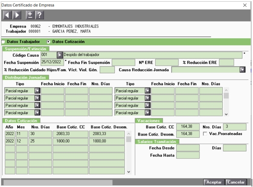Open Código Causa lookup arrow button
Viewport: 253px width, 187px height.
click(x=60, y=55)
